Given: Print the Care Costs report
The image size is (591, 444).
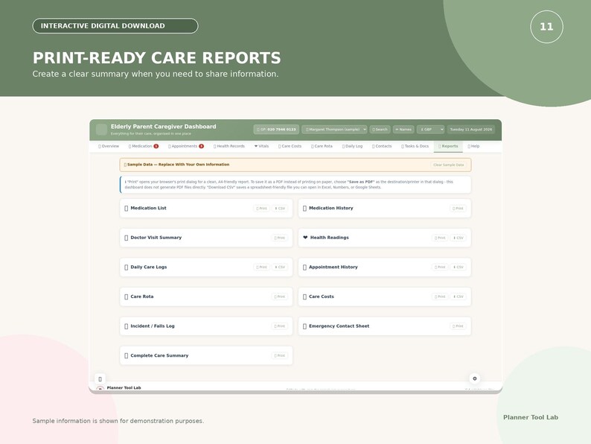Looking at the screenshot, I should 440,296.
